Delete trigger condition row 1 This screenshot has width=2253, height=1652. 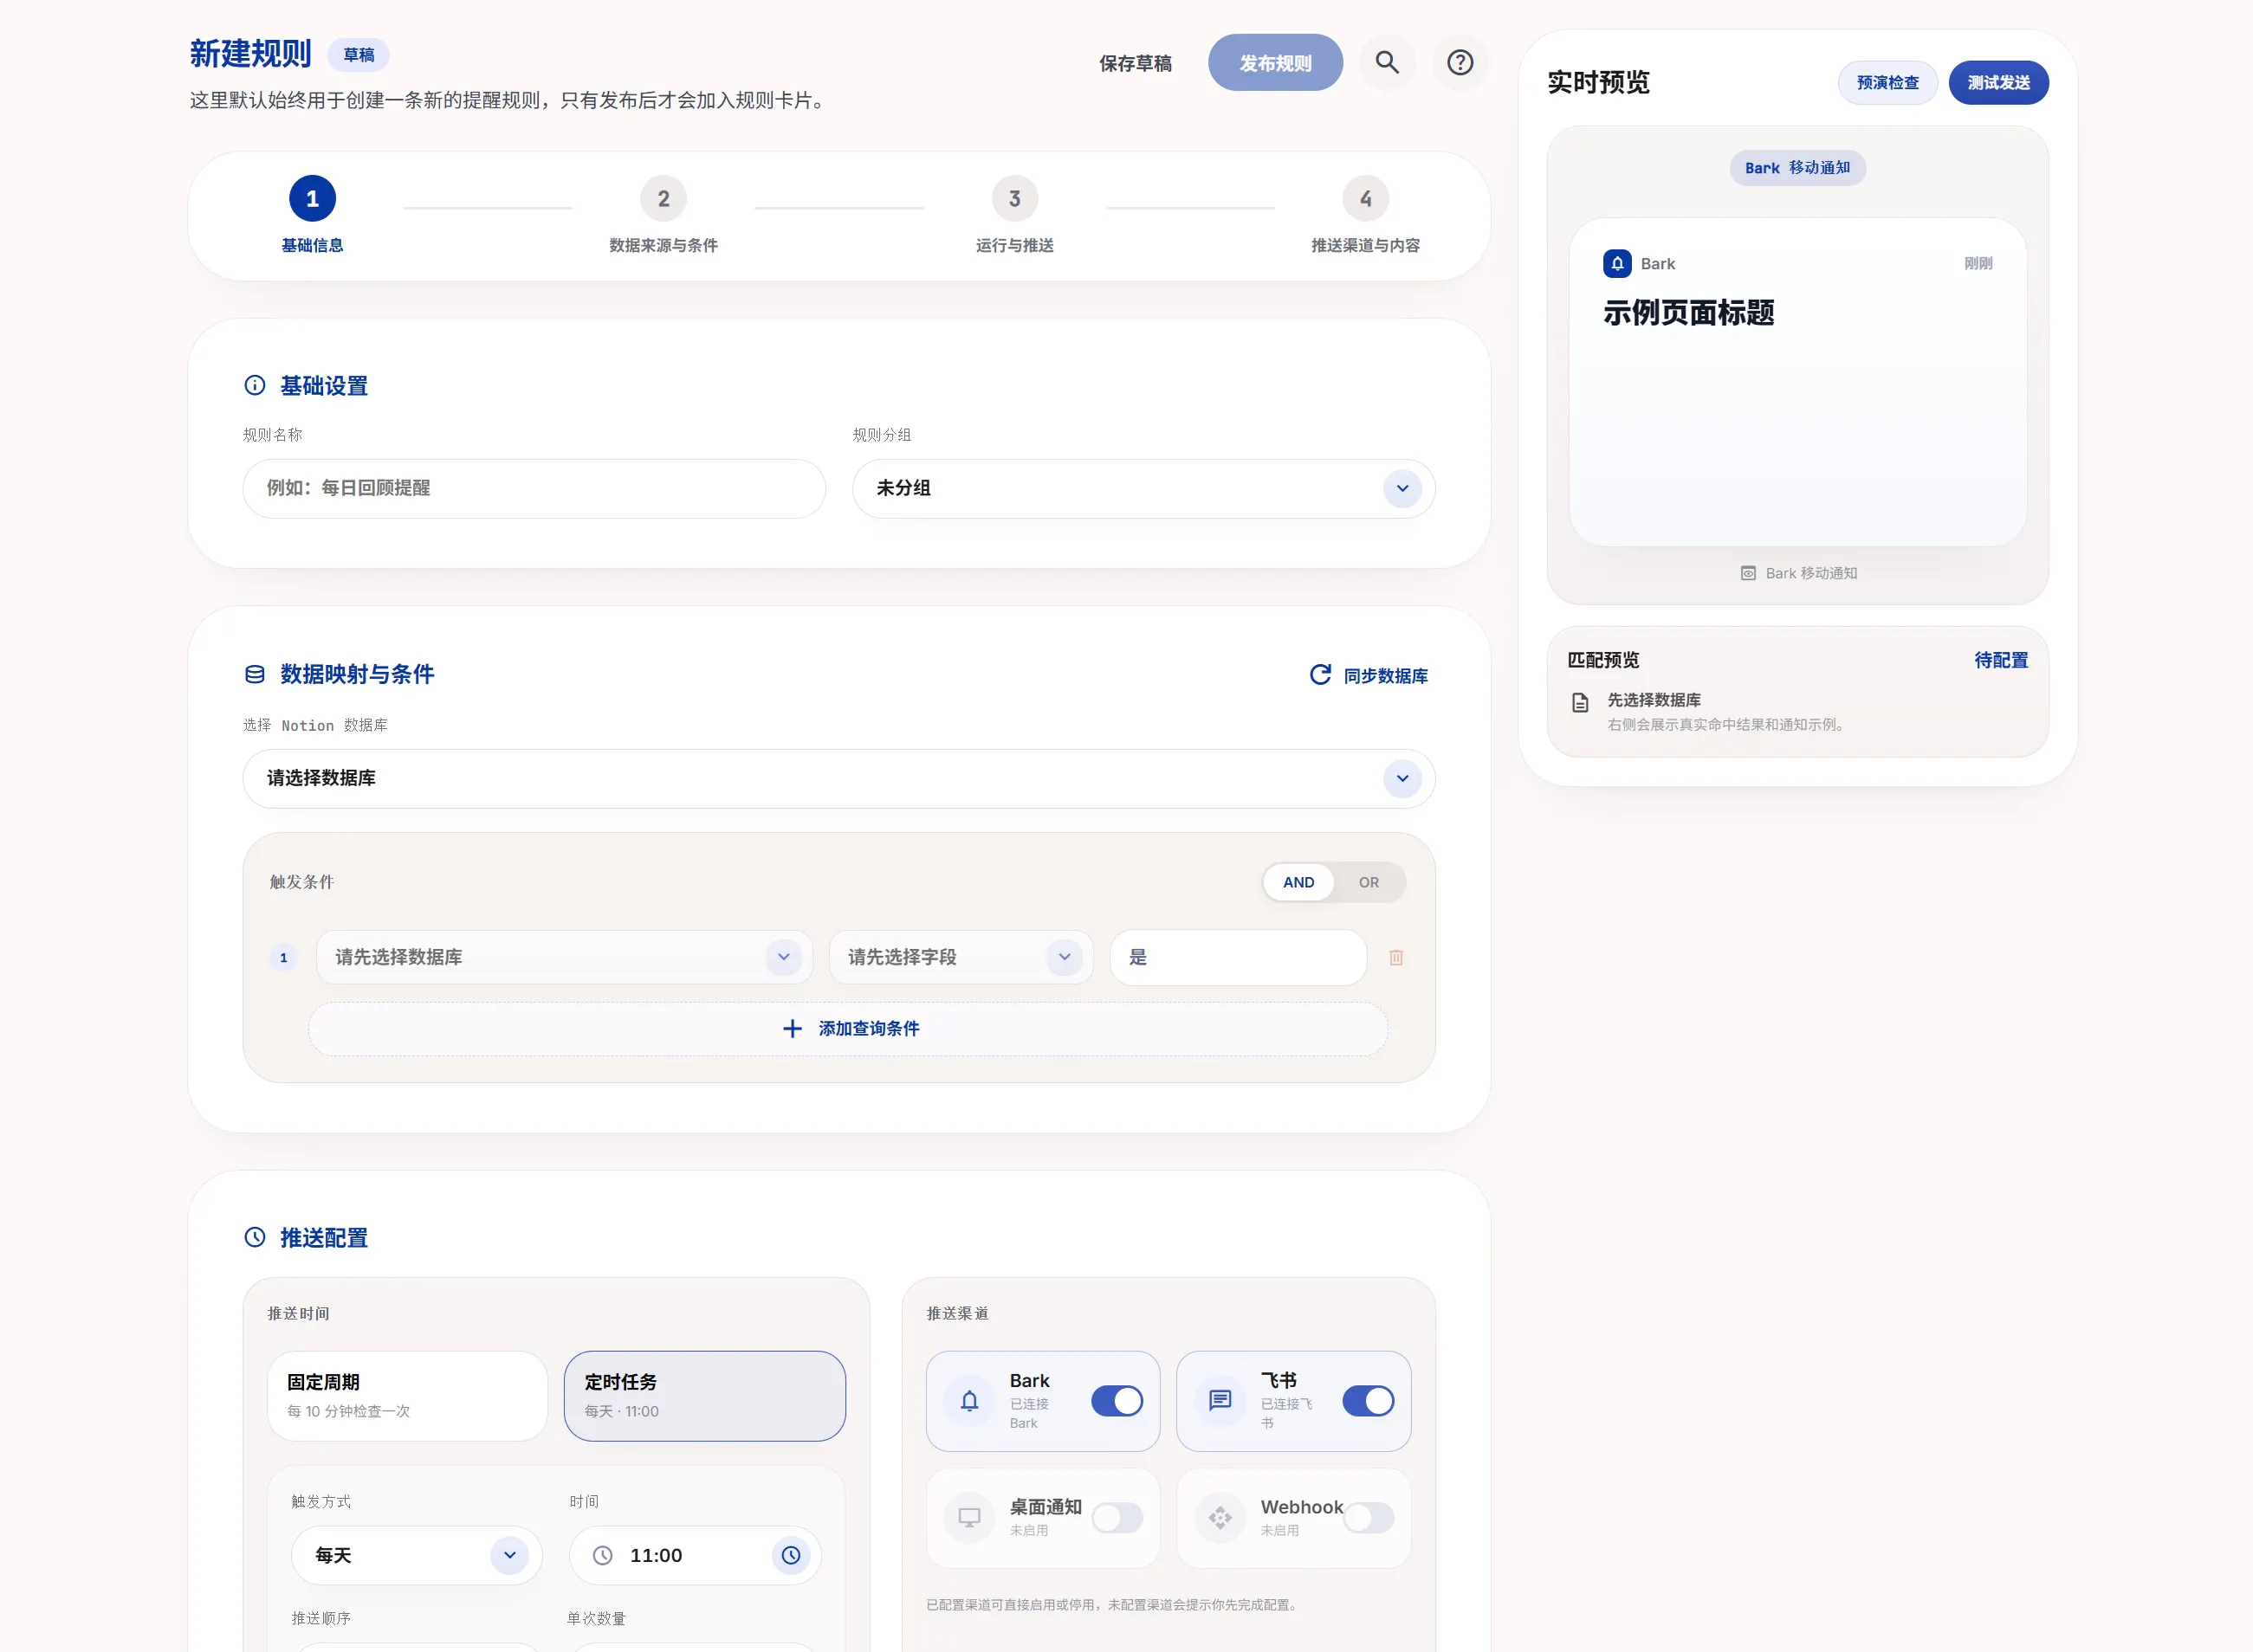tap(1396, 958)
